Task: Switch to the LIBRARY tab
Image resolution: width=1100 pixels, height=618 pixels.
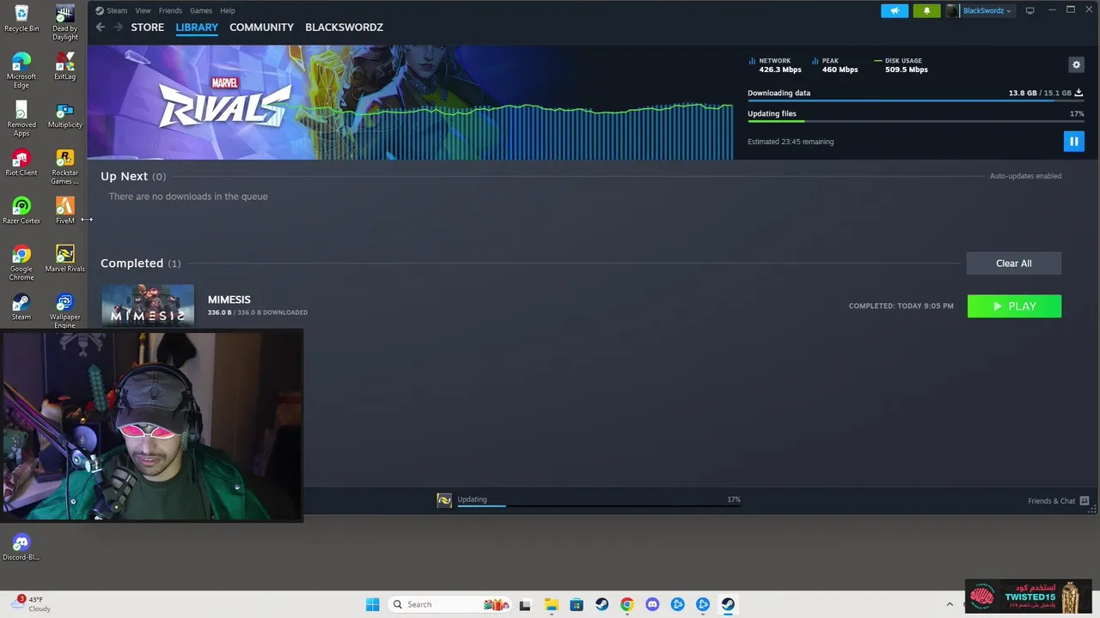Action: tap(197, 27)
